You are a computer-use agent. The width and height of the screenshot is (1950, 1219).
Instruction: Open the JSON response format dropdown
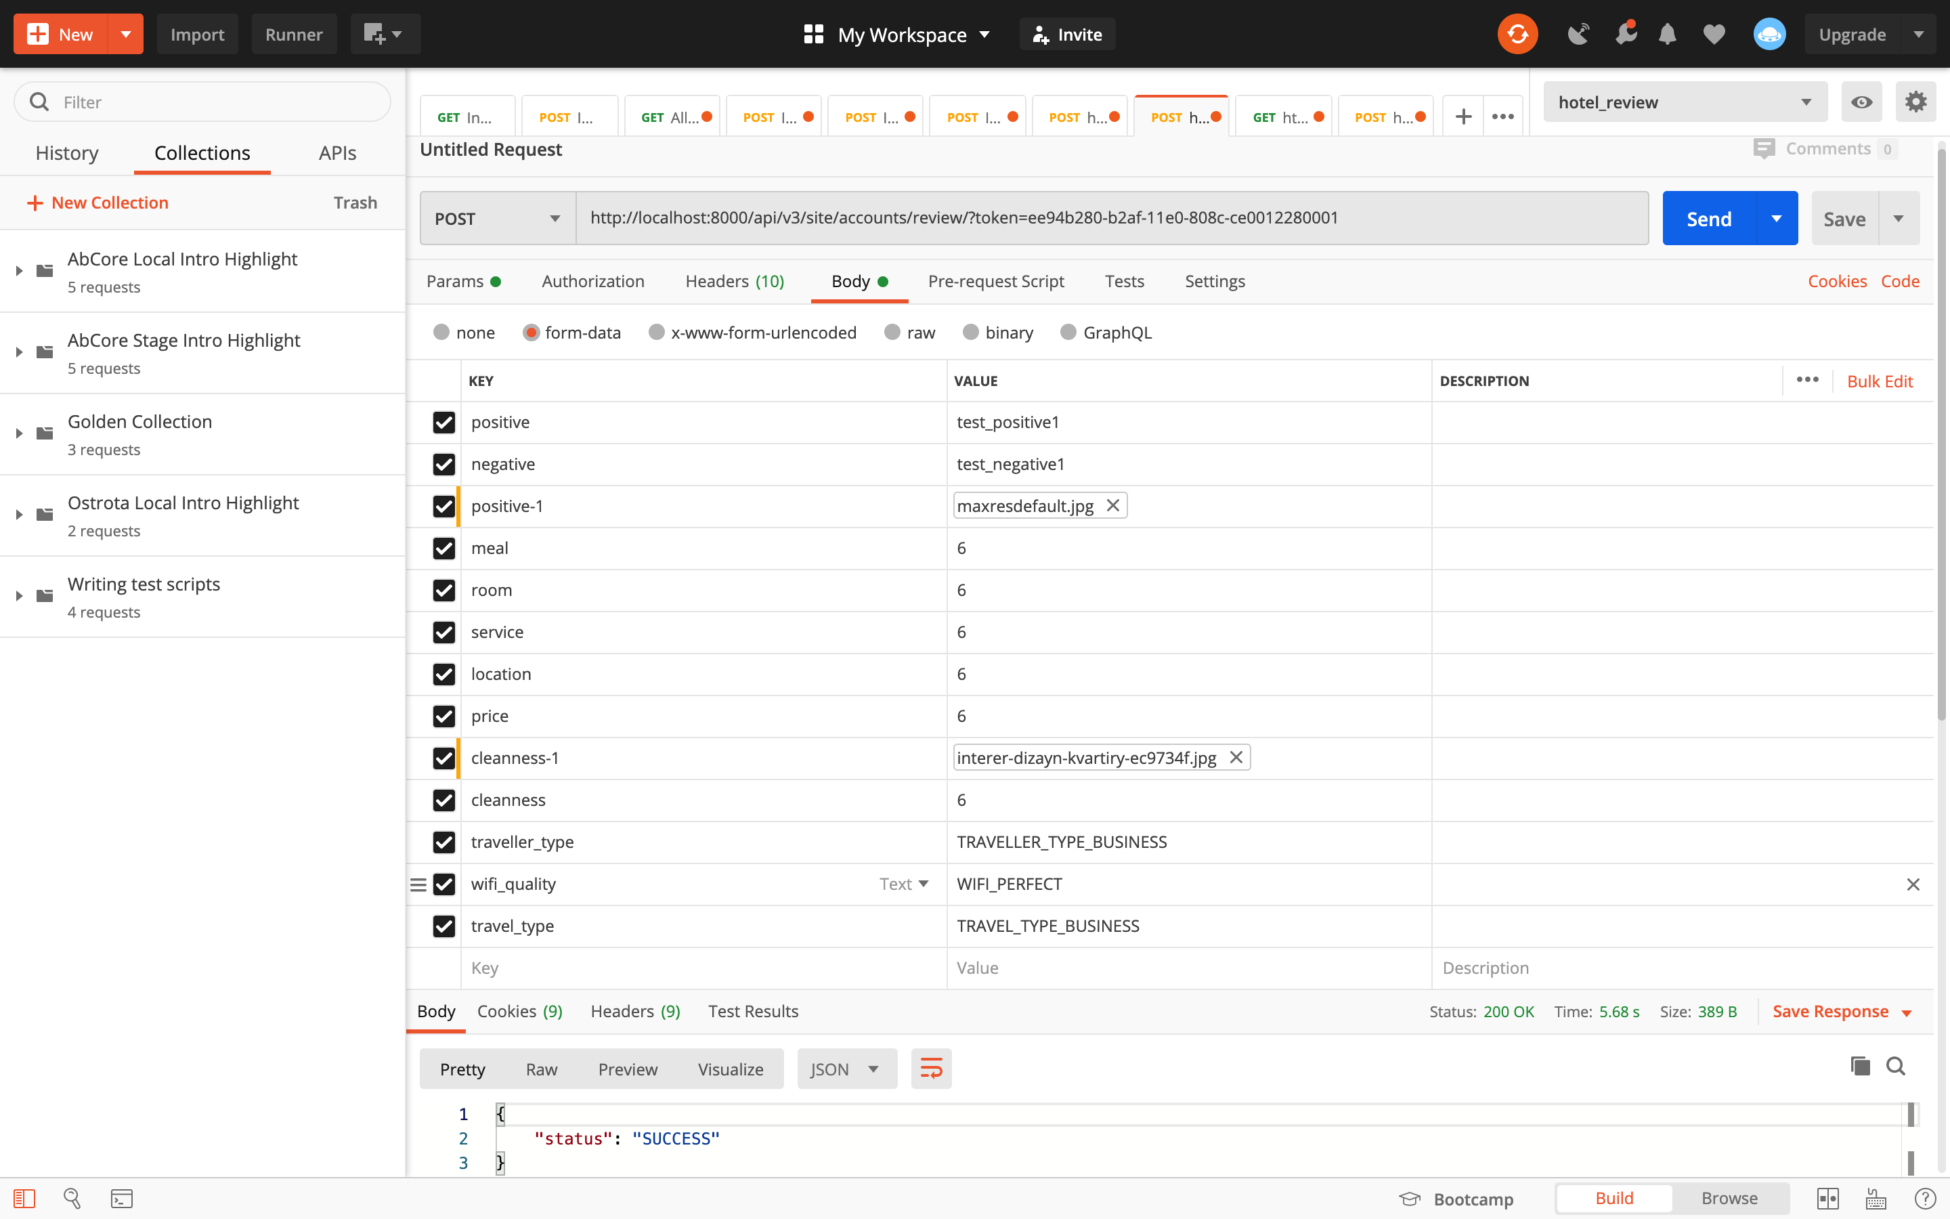pyautogui.click(x=846, y=1068)
